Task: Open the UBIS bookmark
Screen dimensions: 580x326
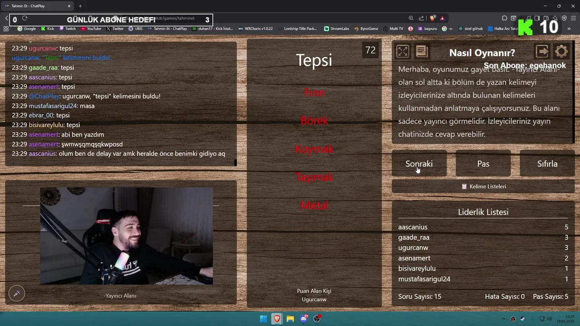Action: 135,29
